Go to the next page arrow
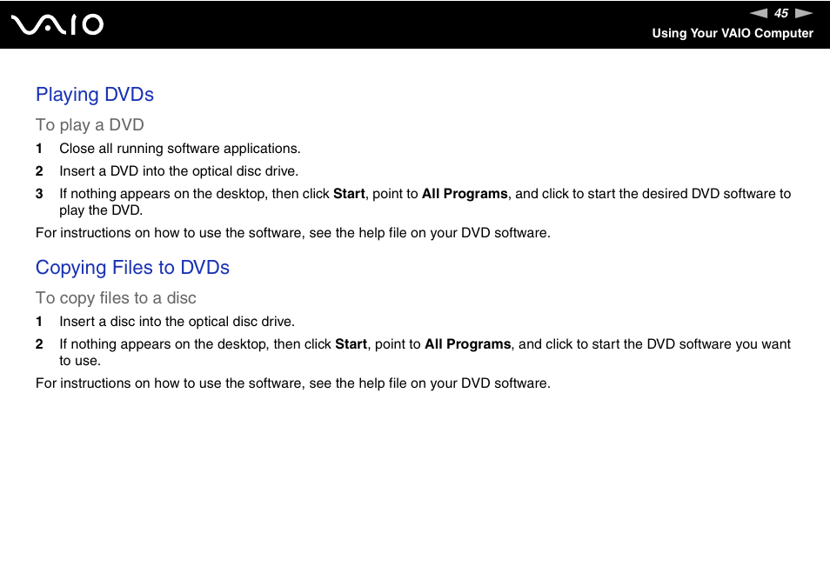830x586 pixels. pyautogui.click(x=804, y=13)
